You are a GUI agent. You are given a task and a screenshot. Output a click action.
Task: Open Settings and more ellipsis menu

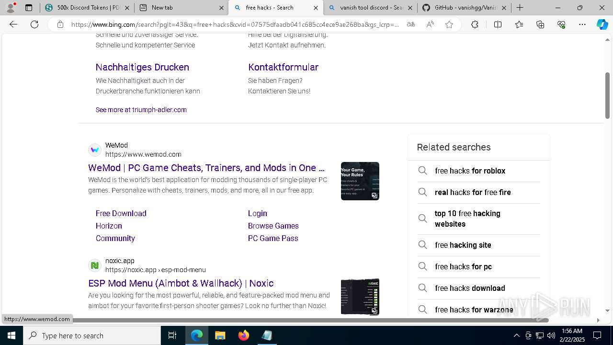[x=582, y=24]
